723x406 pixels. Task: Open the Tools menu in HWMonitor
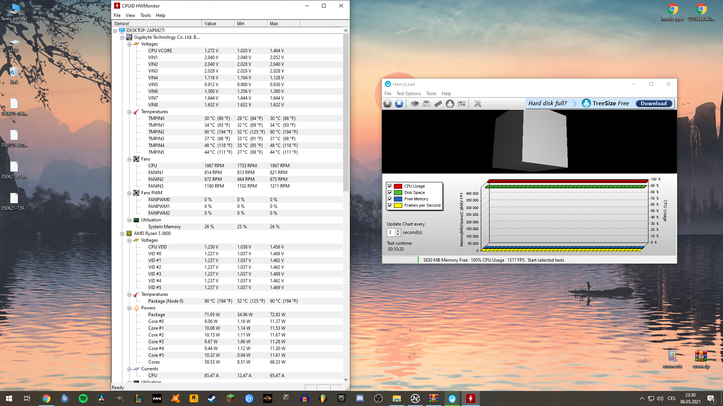(x=145, y=15)
